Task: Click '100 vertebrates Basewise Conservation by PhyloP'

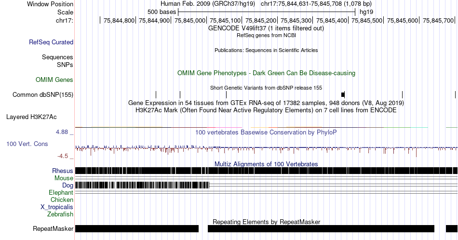Action: pyautogui.click(x=266, y=132)
